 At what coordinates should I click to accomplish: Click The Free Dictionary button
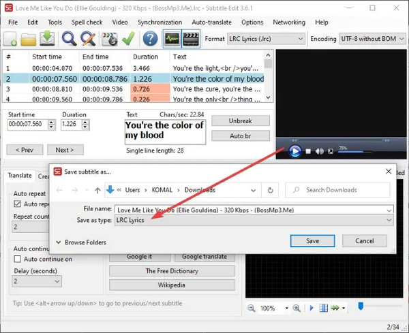172,271
